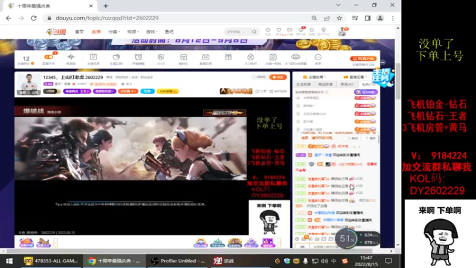The height and width of the screenshot is (268, 476).
Task: Open the shield tag icon in streamer toolbar
Action: [x=161, y=58]
